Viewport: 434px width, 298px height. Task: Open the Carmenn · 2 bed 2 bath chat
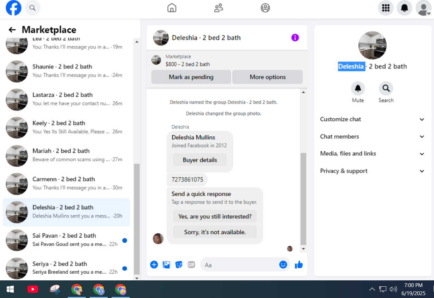coord(66,183)
